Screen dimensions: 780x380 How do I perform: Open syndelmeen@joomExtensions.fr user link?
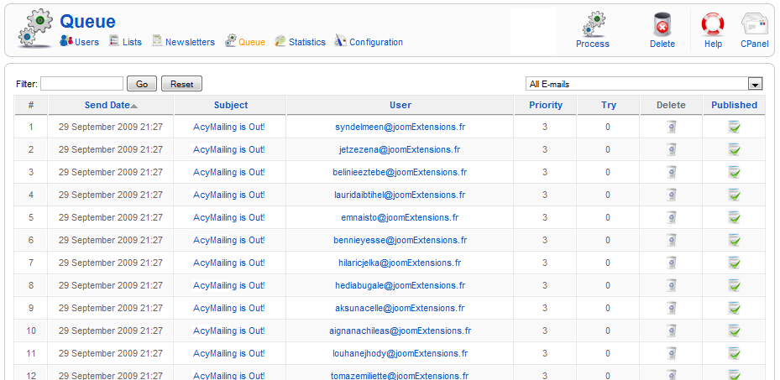(400, 127)
